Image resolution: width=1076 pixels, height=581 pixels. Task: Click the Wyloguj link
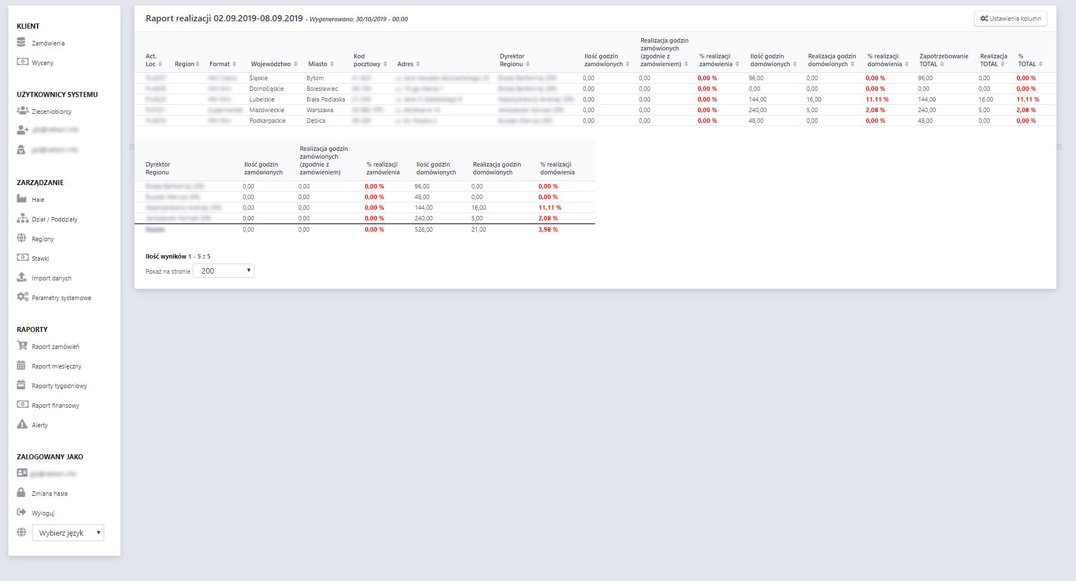[x=43, y=513]
